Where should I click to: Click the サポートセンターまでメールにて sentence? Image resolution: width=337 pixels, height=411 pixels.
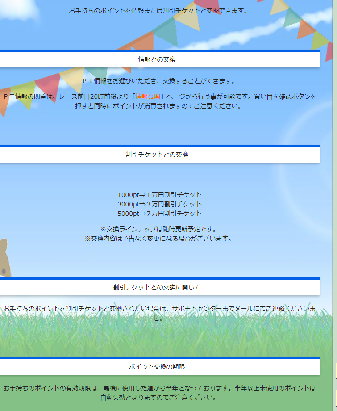[x=159, y=313]
